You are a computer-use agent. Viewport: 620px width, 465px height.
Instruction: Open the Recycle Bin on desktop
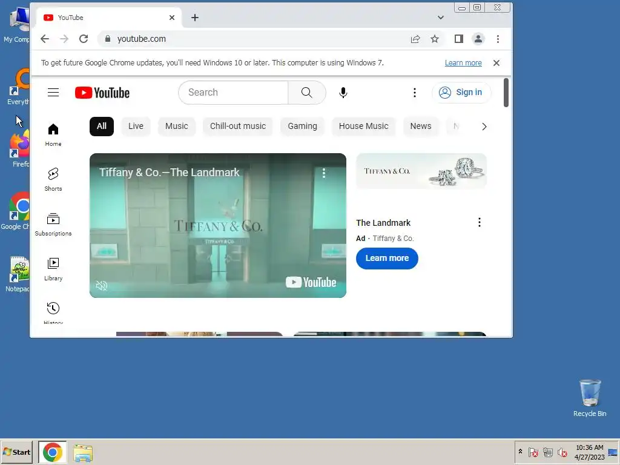click(590, 398)
